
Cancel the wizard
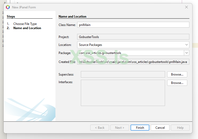click(160, 128)
